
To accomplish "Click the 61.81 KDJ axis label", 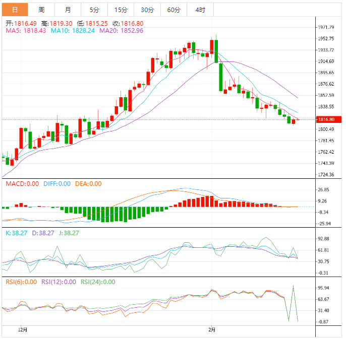I will point(323,250).
